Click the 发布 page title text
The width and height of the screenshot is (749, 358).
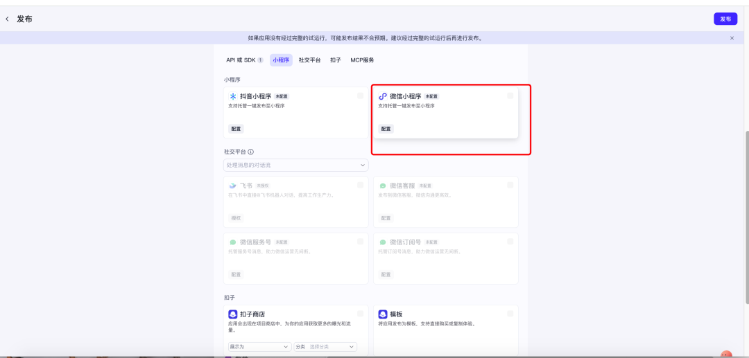pyautogui.click(x=24, y=19)
